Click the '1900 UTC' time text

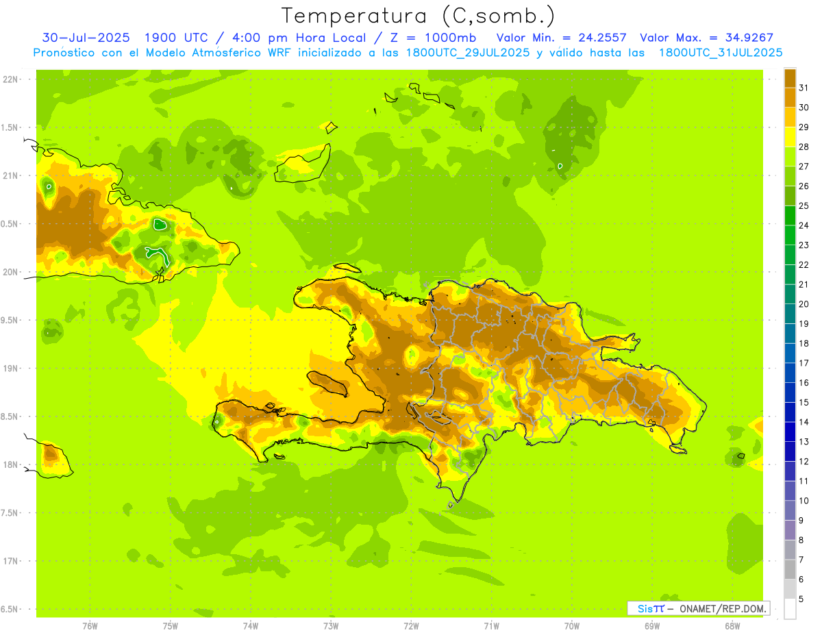coord(177,38)
